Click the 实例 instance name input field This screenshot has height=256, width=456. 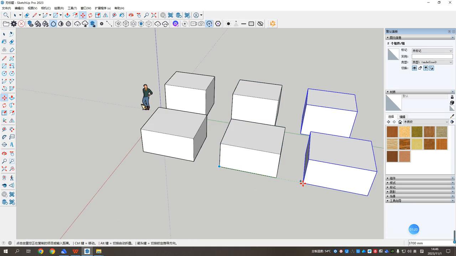(432, 57)
